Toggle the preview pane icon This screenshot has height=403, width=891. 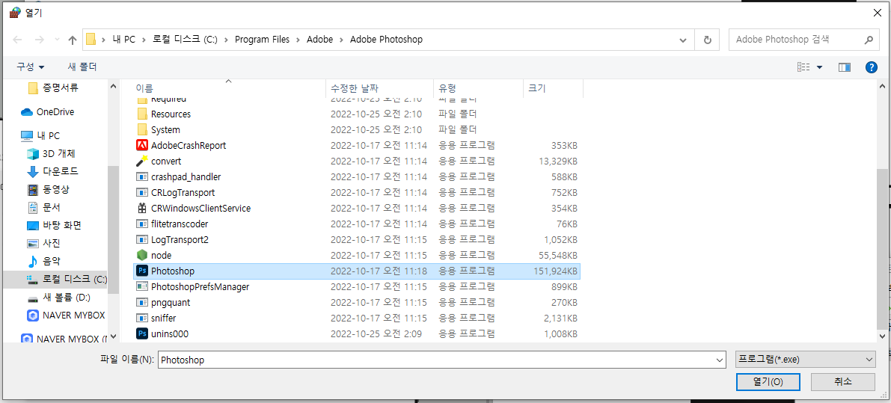tap(845, 67)
